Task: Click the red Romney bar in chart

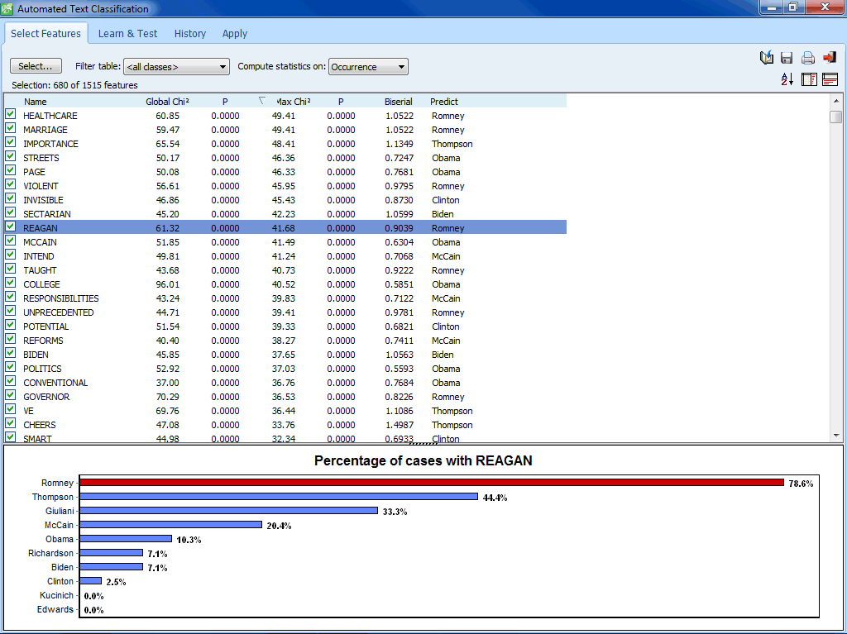Action: [x=430, y=483]
